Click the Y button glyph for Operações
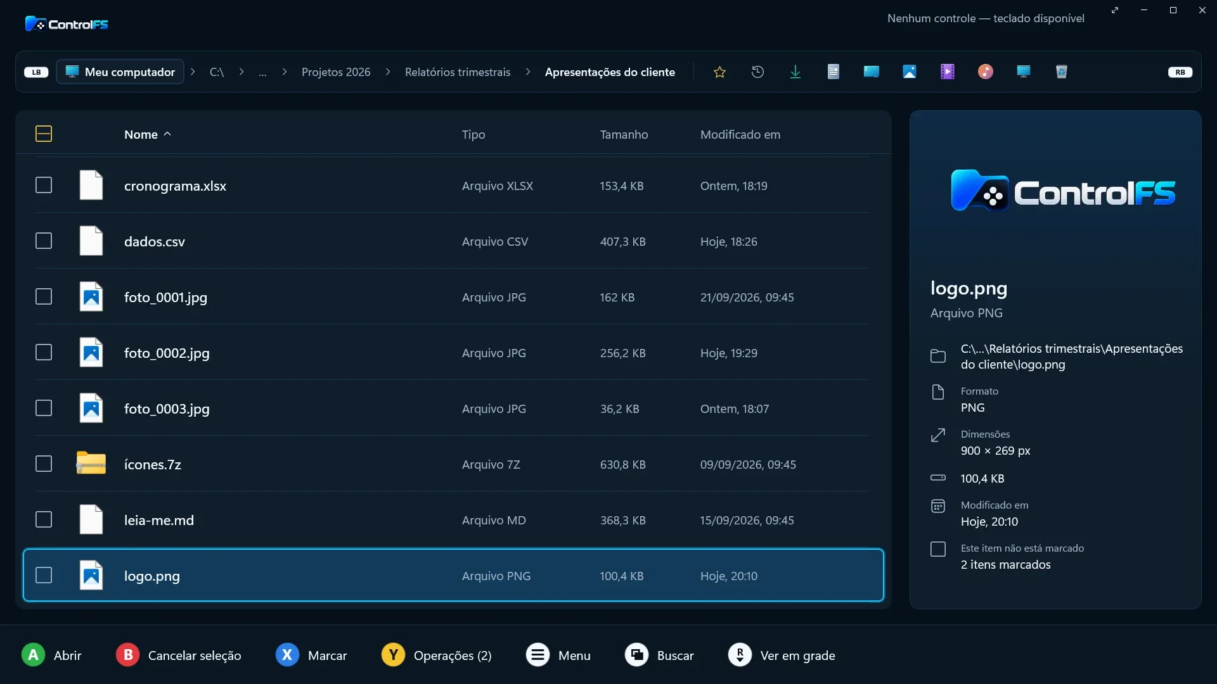1217x684 pixels. tap(393, 655)
